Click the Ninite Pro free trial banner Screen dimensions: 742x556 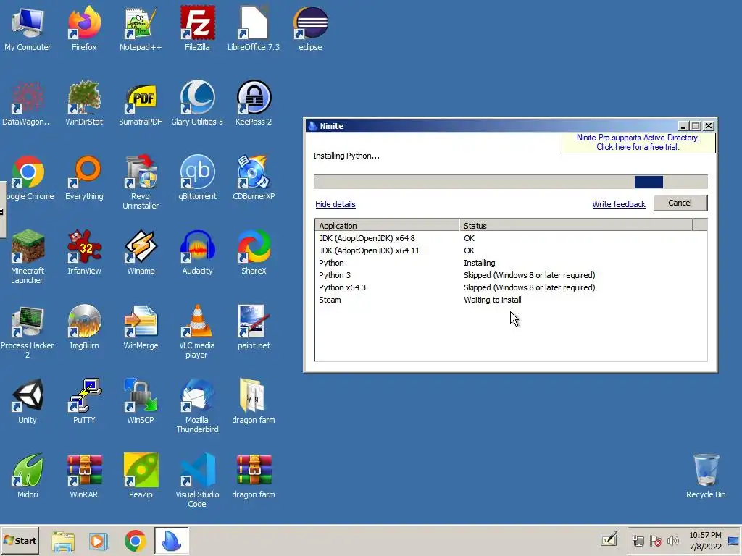[638, 143]
